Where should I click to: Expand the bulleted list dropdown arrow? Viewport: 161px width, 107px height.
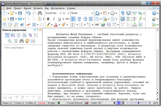pos(77,25)
